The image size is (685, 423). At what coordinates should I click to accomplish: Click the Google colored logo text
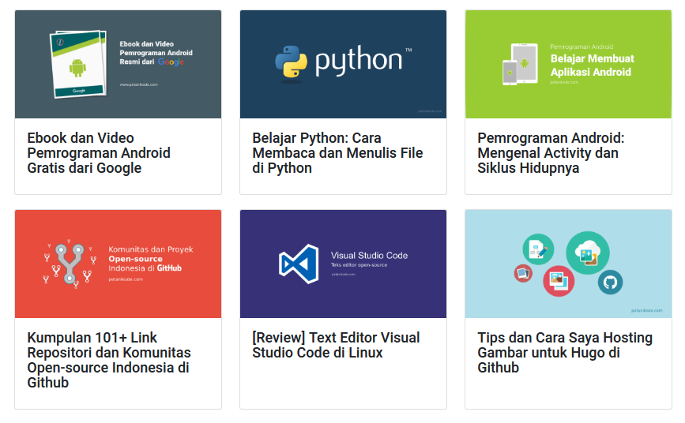click(171, 62)
